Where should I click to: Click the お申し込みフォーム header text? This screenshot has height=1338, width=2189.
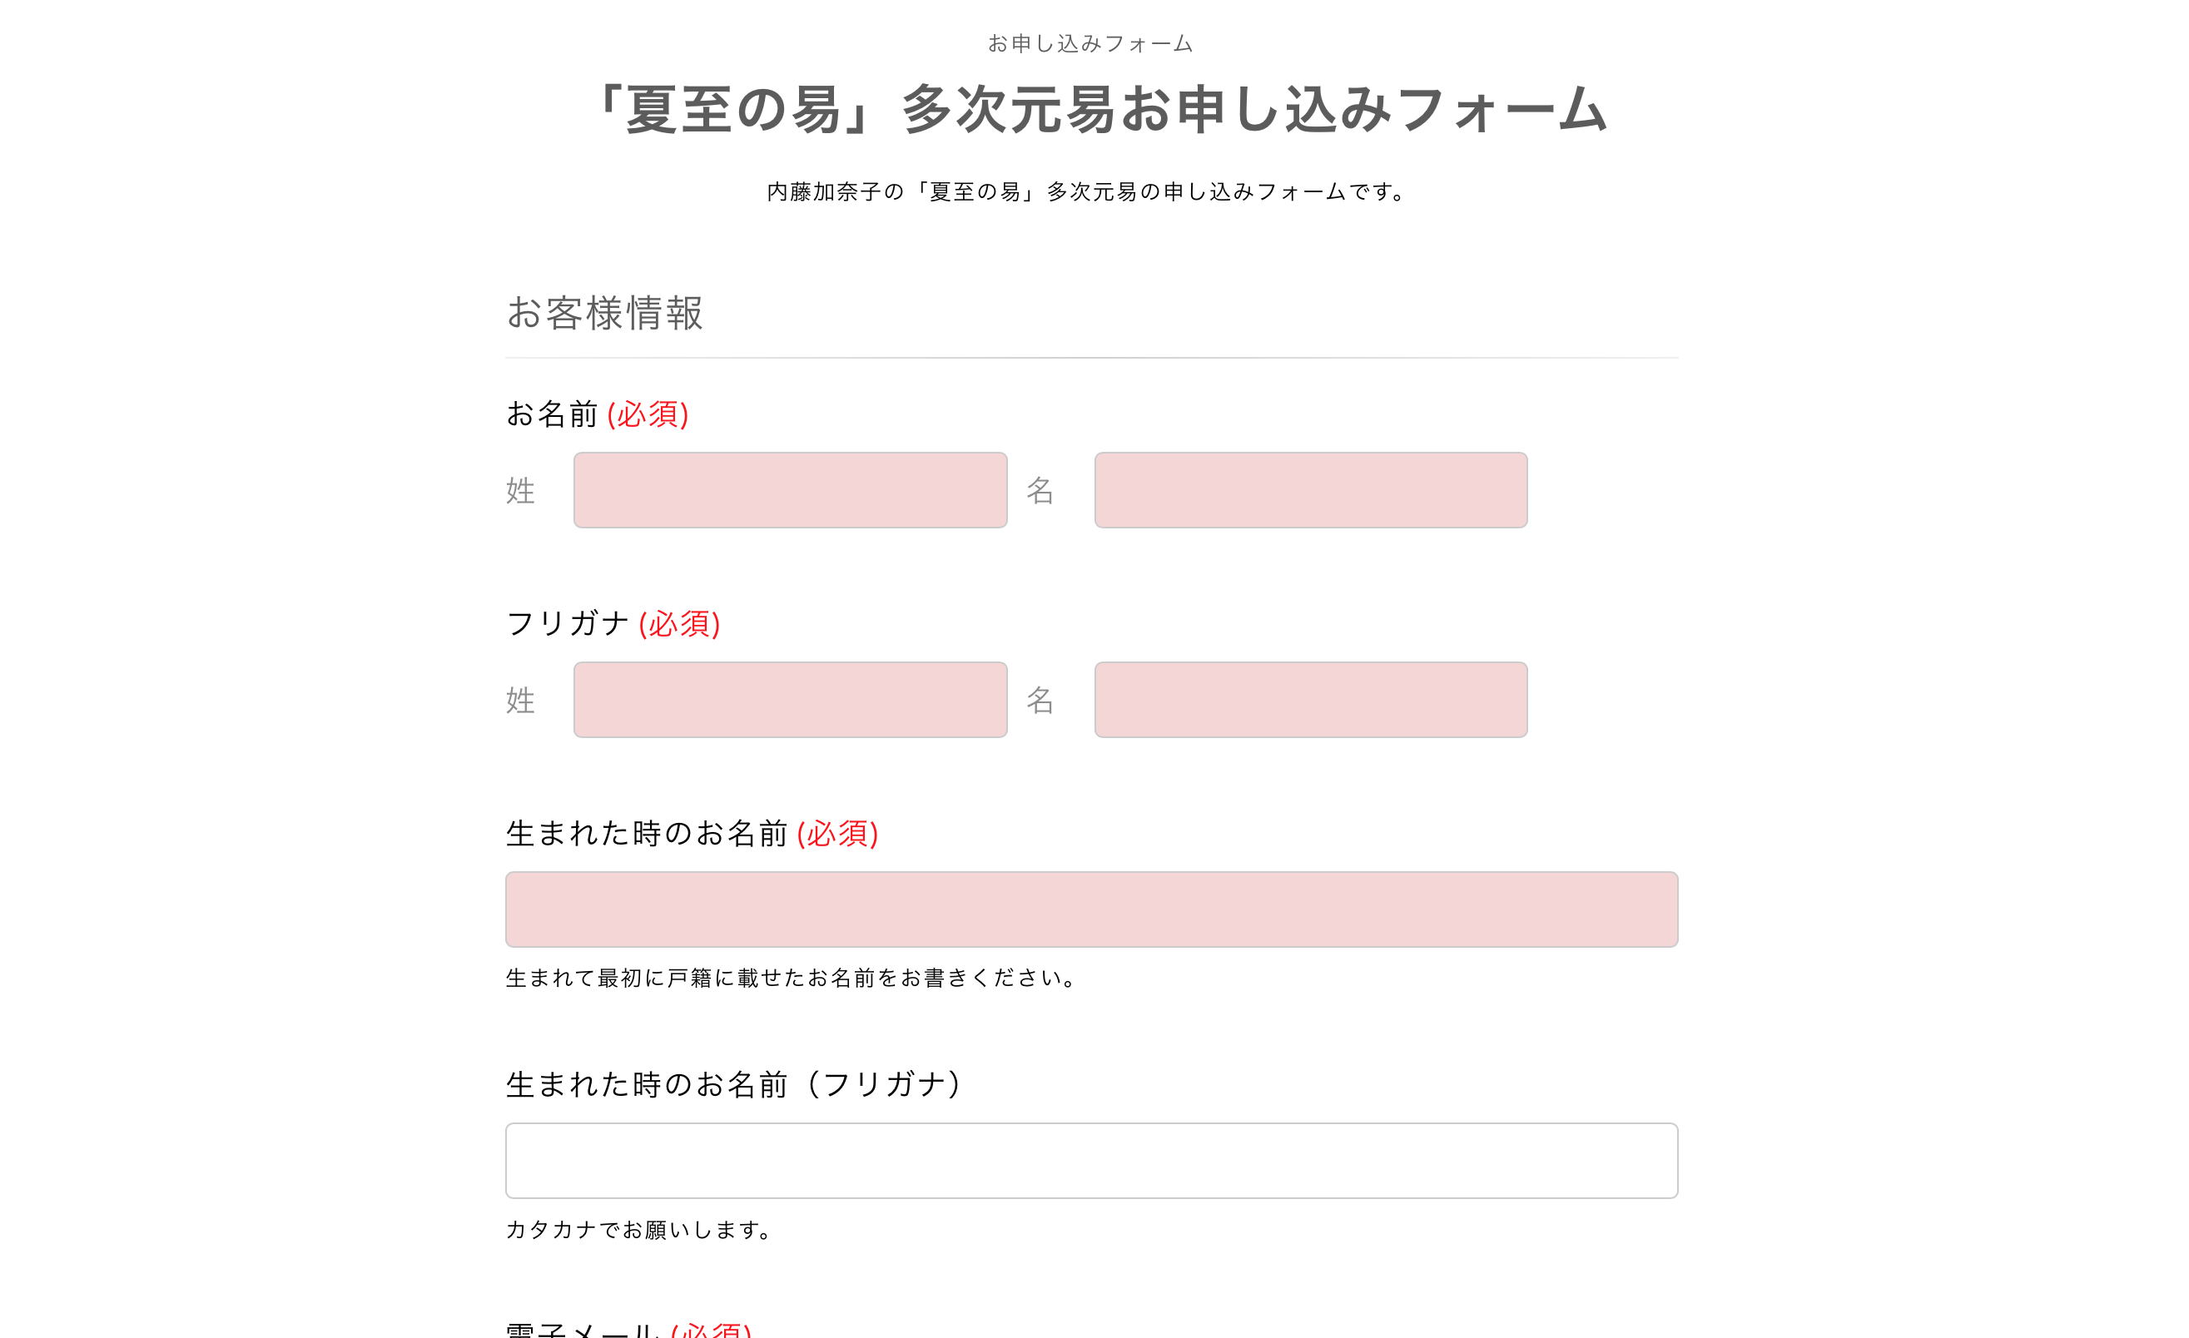pyautogui.click(x=1091, y=41)
